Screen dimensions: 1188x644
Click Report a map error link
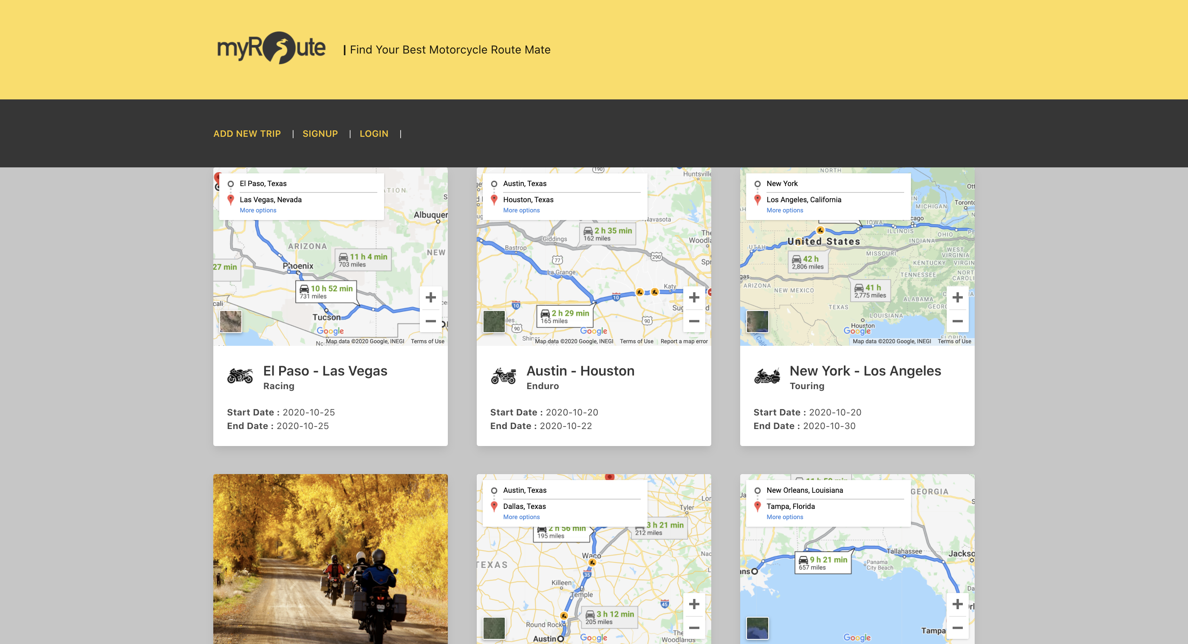(x=684, y=341)
